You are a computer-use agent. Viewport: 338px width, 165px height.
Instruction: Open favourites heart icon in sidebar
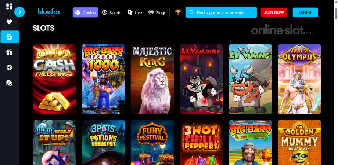(9, 22)
